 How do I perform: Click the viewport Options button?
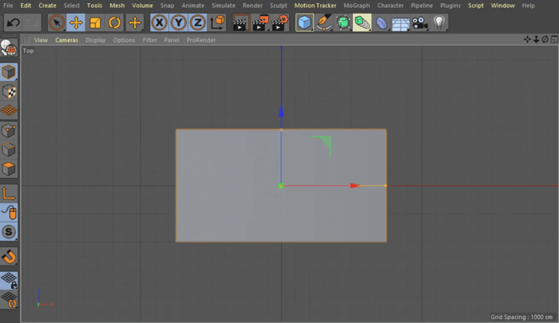pyautogui.click(x=124, y=40)
